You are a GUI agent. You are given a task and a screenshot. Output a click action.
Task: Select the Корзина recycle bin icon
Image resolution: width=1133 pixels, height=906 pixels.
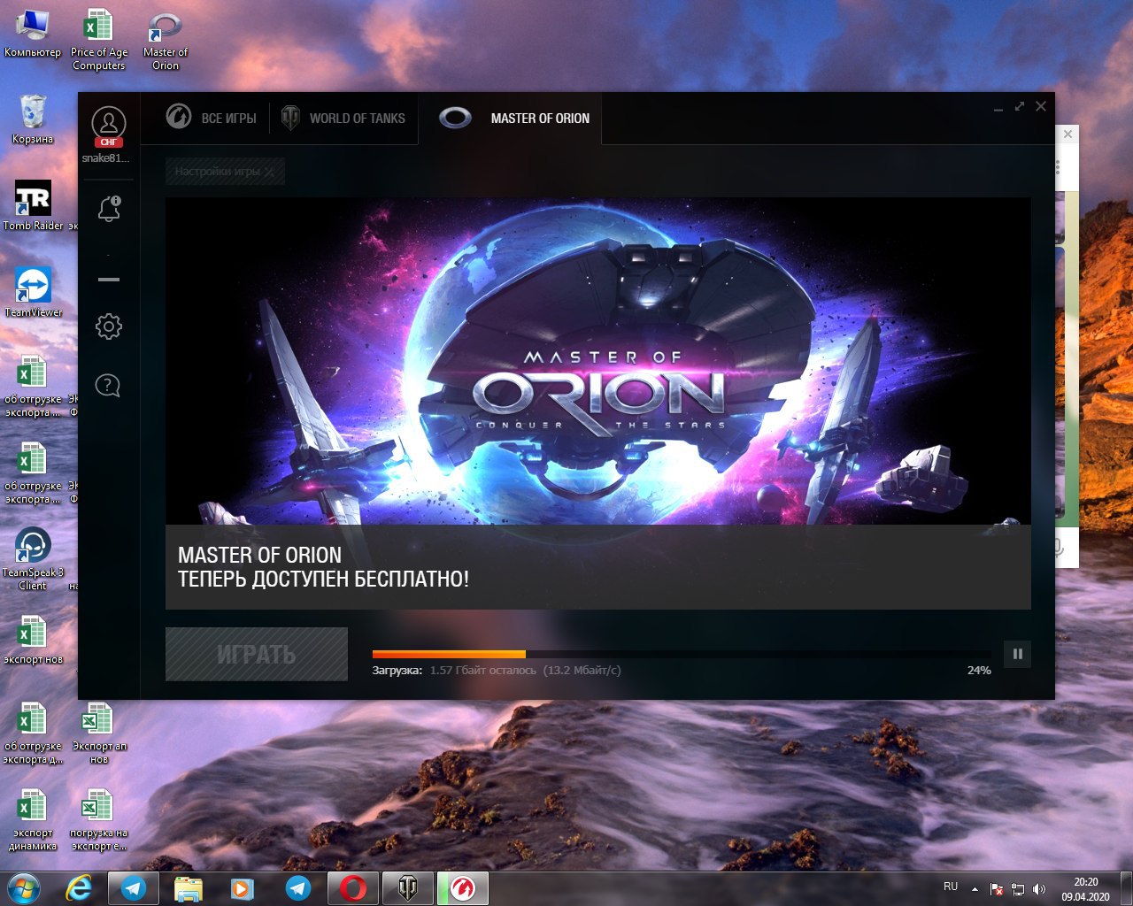click(x=33, y=119)
